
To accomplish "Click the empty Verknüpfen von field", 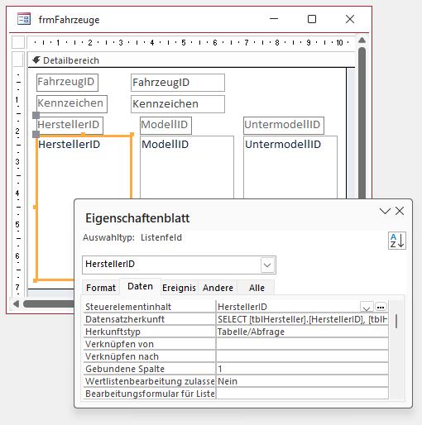I will [x=302, y=344].
